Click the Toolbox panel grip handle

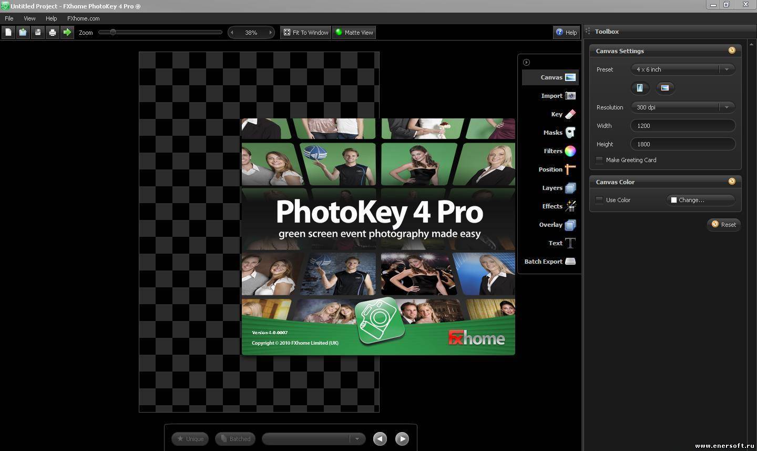(x=588, y=32)
